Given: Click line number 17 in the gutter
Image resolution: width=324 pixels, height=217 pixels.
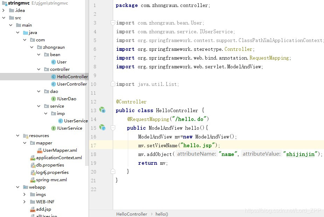Looking at the screenshot, I should click(x=94, y=145).
